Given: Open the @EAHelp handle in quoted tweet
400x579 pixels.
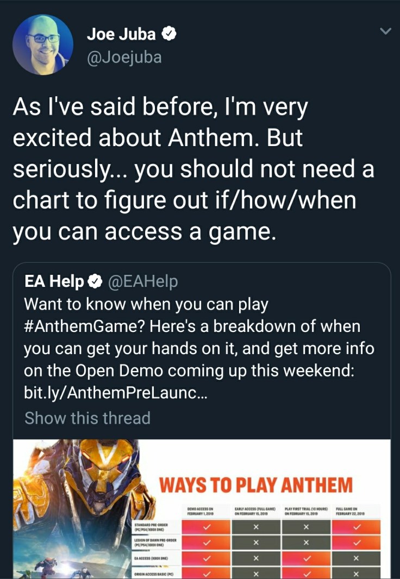Looking at the screenshot, I should click(143, 281).
